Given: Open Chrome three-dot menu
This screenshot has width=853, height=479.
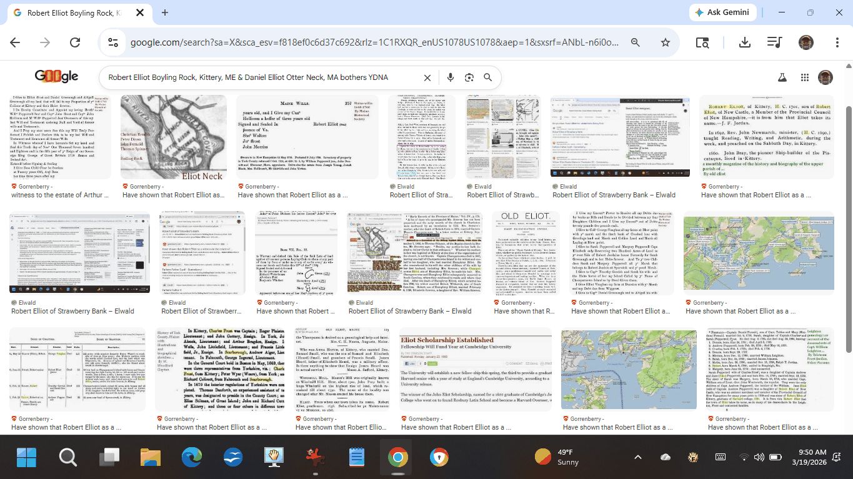Looking at the screenshot, I should pos(837,42).
